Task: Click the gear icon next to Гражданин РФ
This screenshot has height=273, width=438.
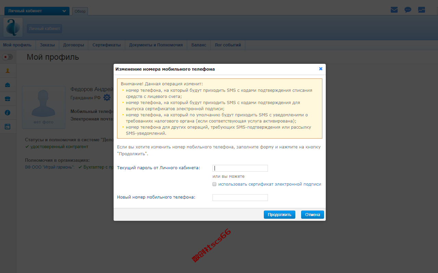Action: [107, 98]
